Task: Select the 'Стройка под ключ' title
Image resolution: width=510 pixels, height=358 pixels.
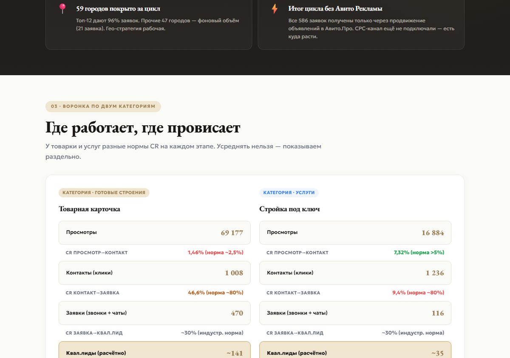Action: pos(289,209)
